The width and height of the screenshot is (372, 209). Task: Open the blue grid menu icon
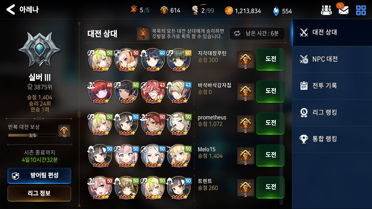361,10
